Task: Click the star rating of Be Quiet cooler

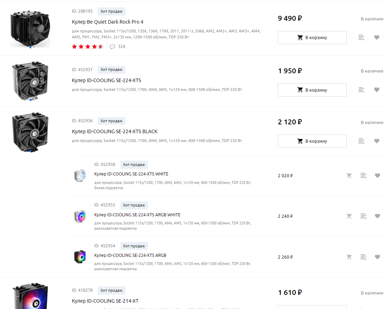Action: point(88,47)
